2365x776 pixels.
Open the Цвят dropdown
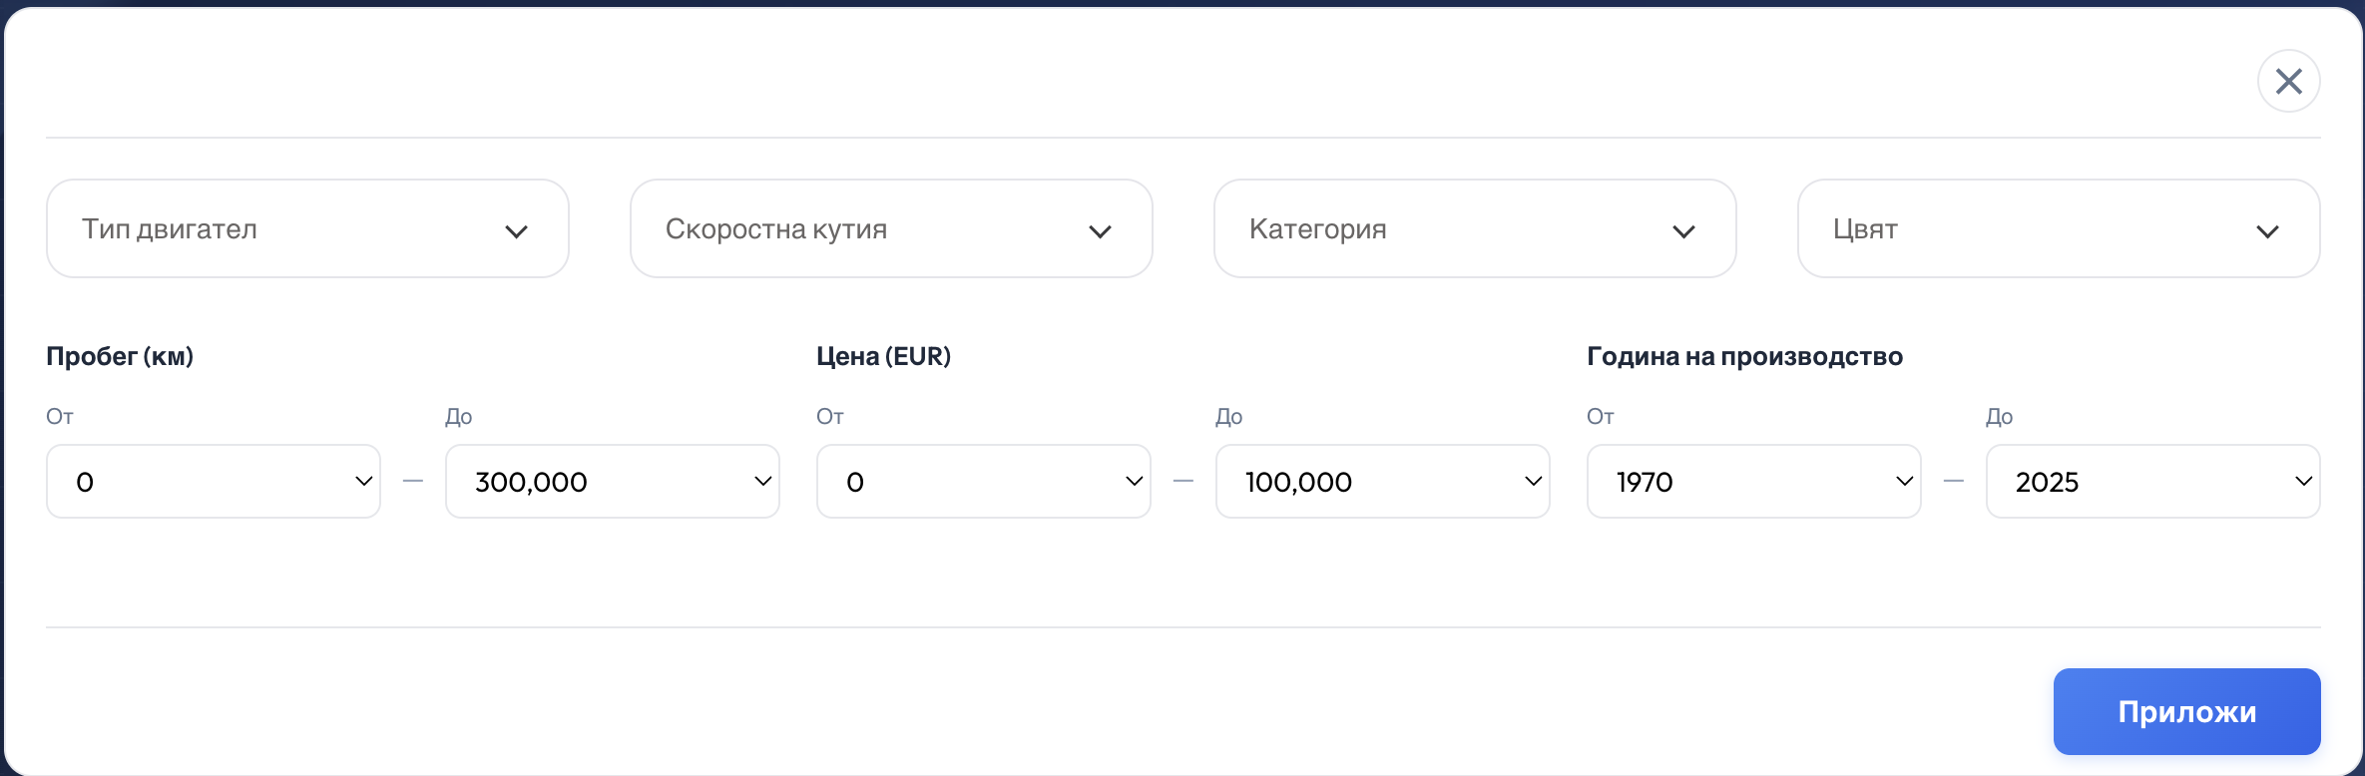(2059, 228)
